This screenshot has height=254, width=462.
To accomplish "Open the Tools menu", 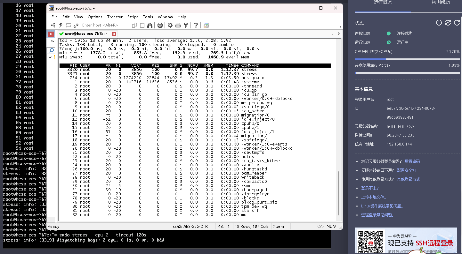I will 148,17.
